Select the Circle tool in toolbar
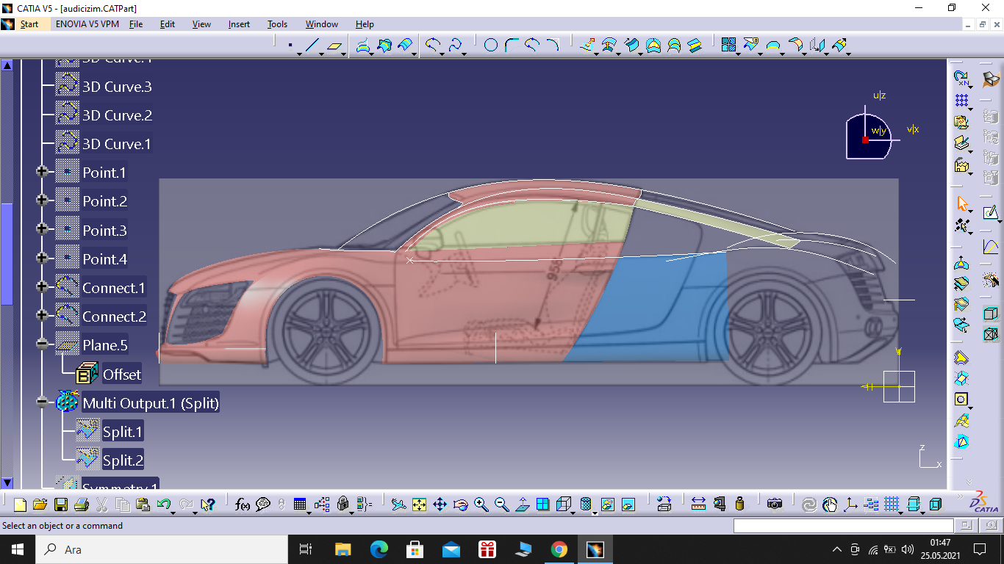 tap(491, 46)
